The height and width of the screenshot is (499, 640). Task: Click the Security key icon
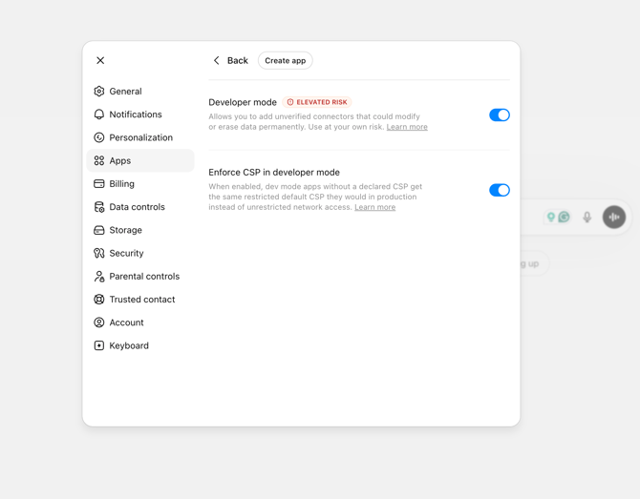(x=99, y=253)
